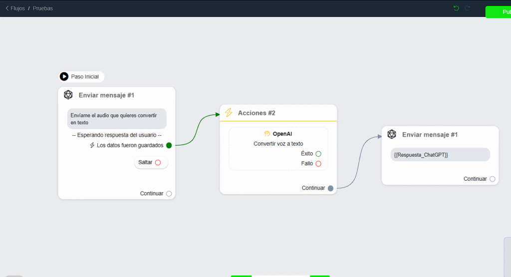Click the OpenAI logo in the Acciones node
Image resolution: width=511 pixels, height=277 pixels.
tap(267, 134)
